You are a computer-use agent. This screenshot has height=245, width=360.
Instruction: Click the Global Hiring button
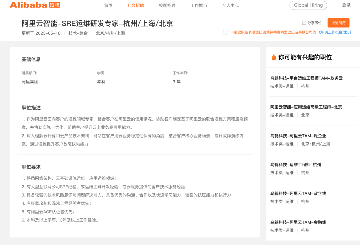point(308,5)
